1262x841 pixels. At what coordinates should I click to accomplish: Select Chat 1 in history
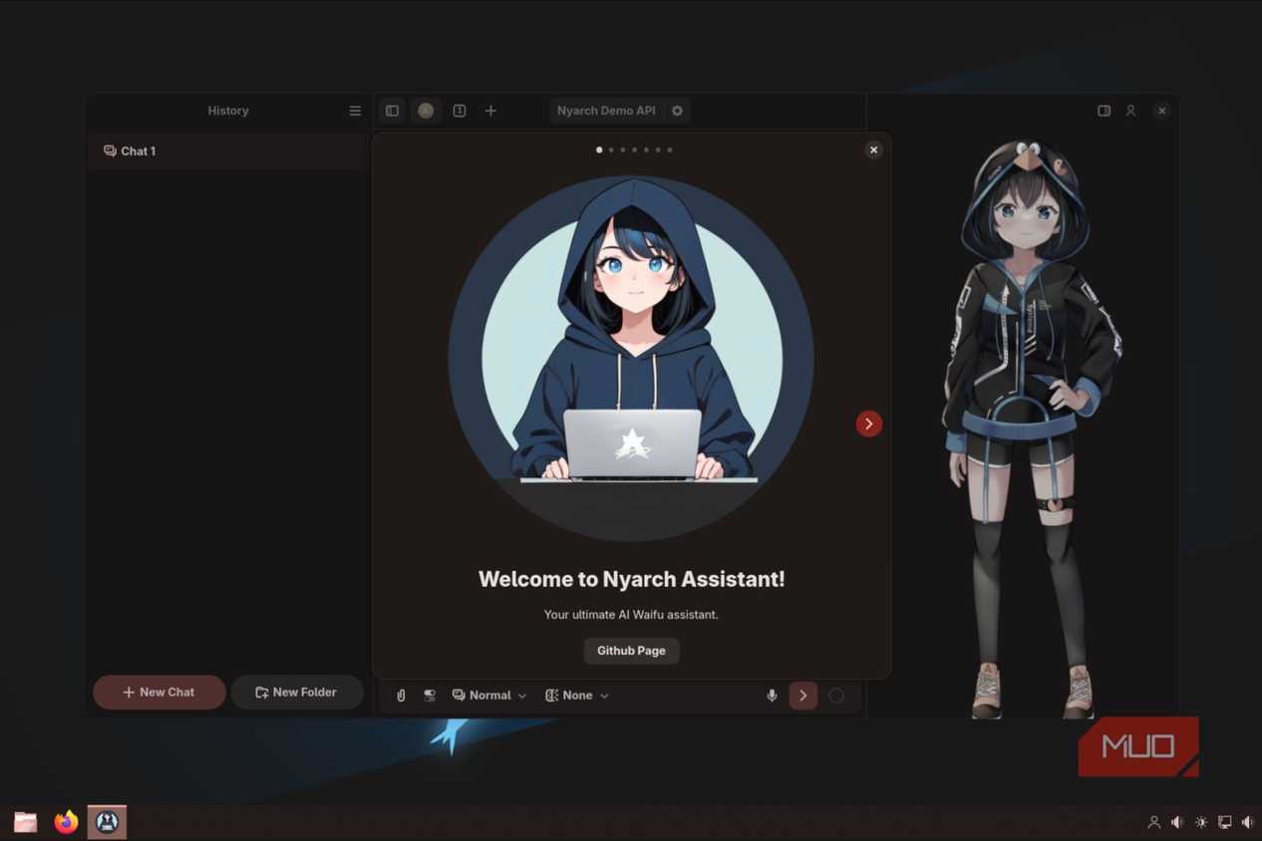pyautogui.click(x=226, y=151)
